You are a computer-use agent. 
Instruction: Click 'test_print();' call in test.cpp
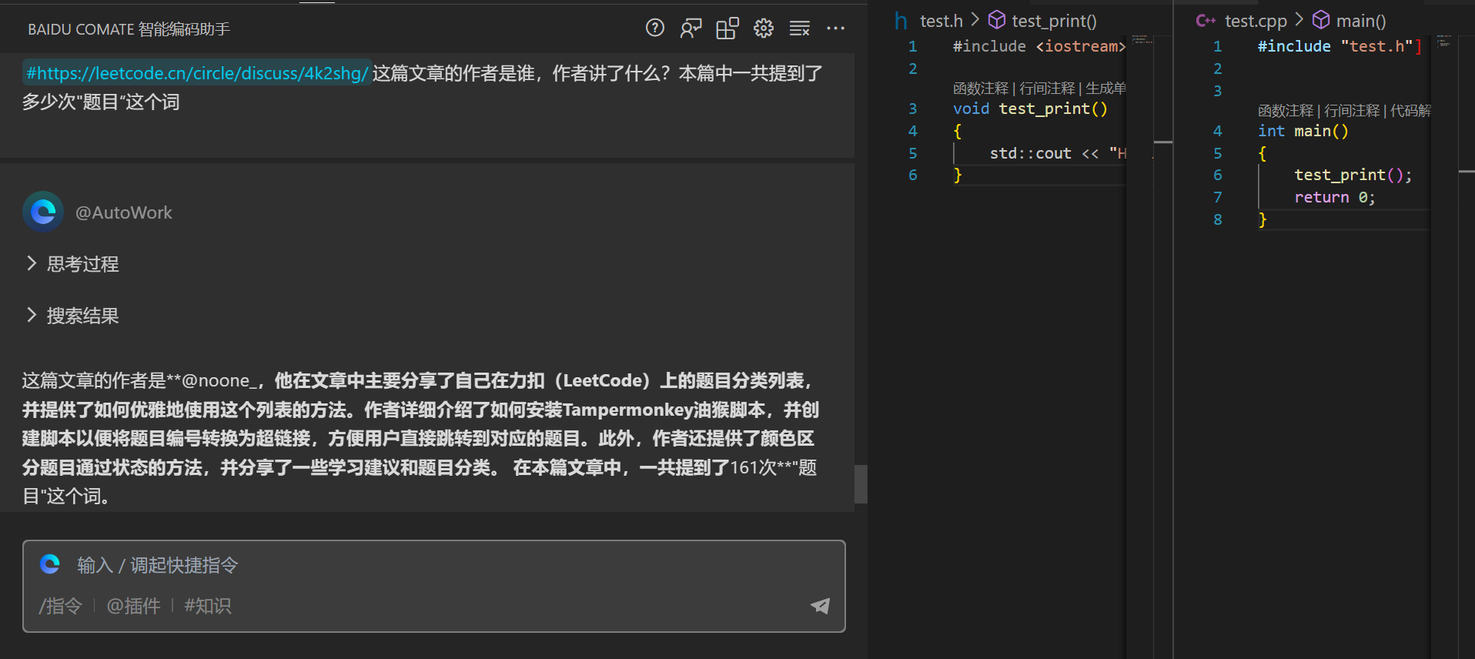point(1353,175)
